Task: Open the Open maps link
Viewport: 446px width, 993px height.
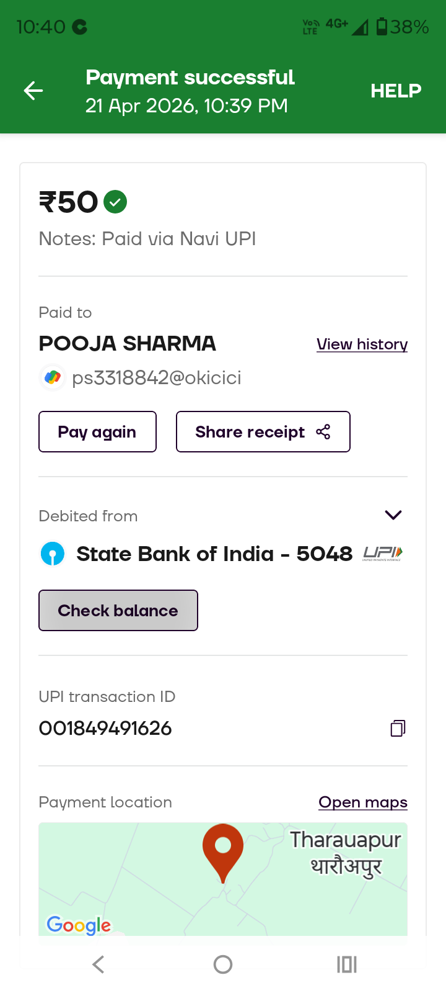Action: click(363, 802)
